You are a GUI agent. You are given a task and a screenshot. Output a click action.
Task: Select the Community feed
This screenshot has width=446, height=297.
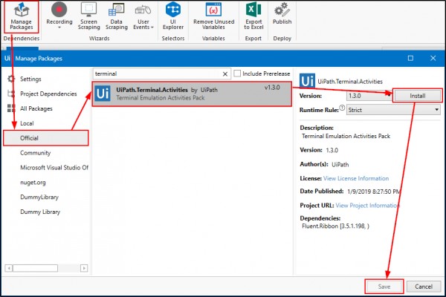(35, 153)
